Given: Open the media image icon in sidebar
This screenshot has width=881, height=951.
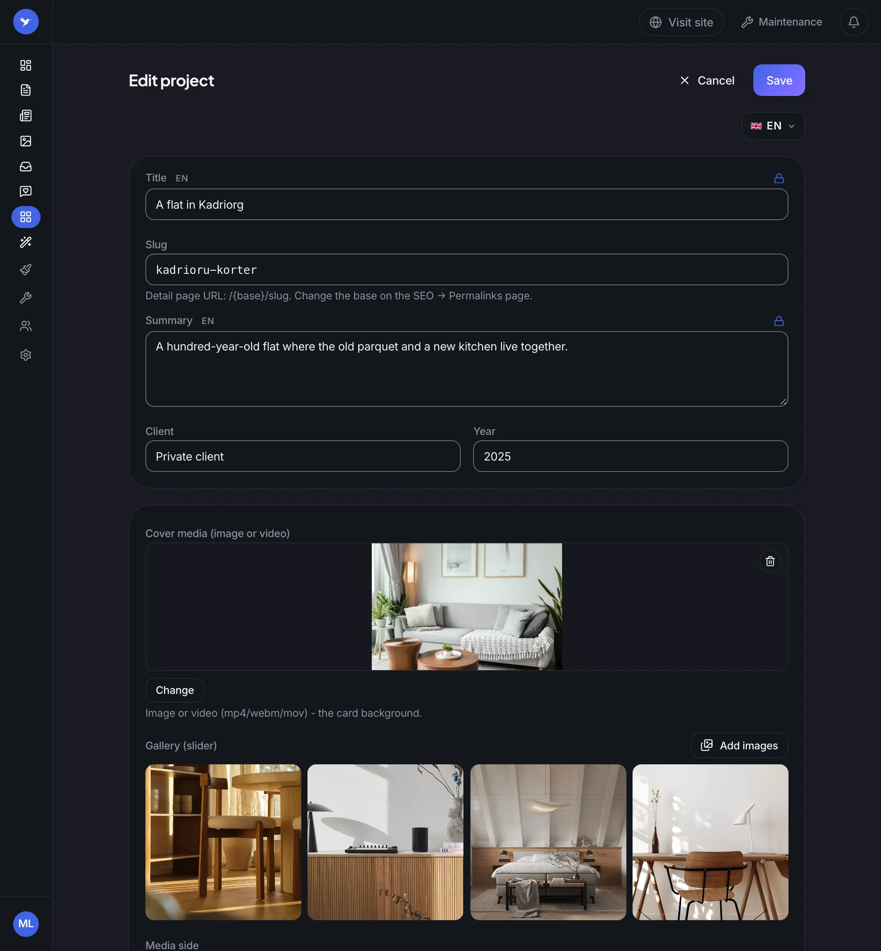Looking at the screenshot, I should pyautogui.click(x=26, y=141).
